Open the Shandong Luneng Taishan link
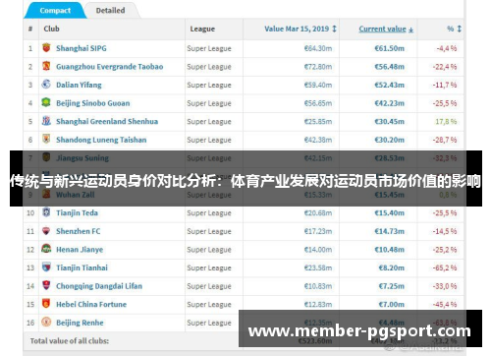491x356 pixels. coord(101,140)
